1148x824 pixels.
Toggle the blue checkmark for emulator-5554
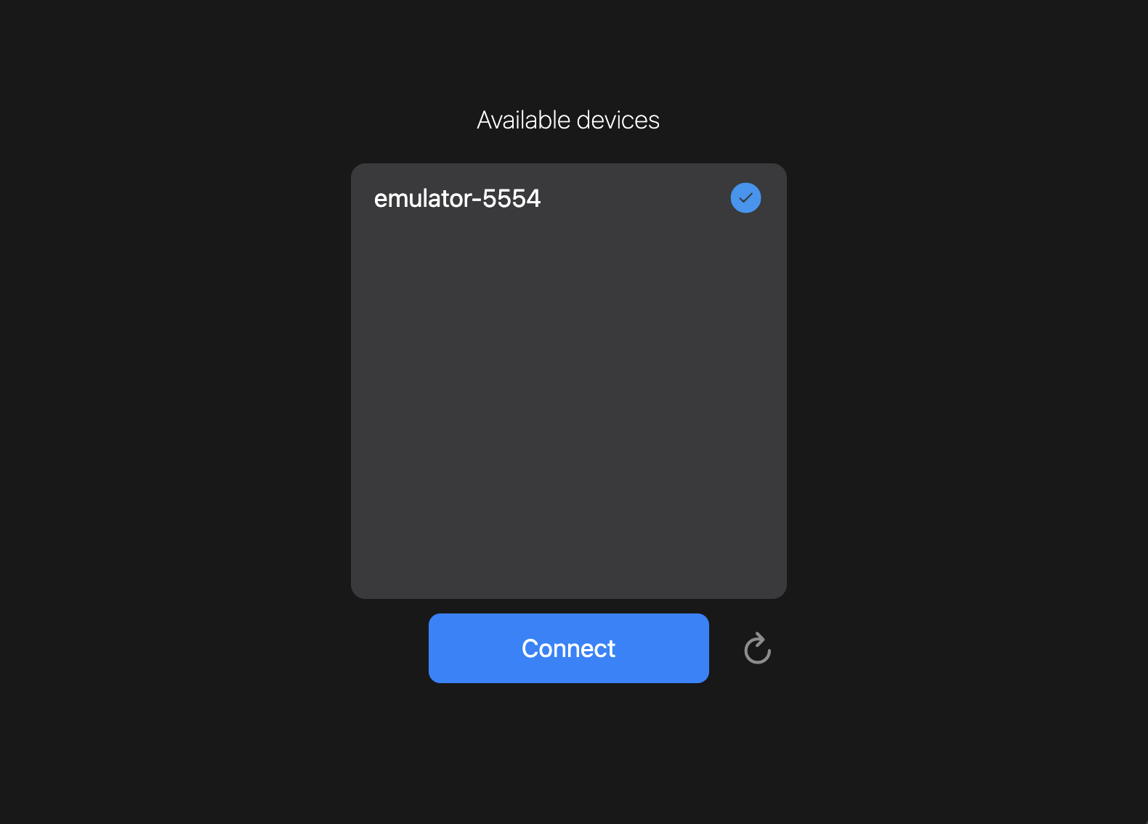[x=745, y=197]
